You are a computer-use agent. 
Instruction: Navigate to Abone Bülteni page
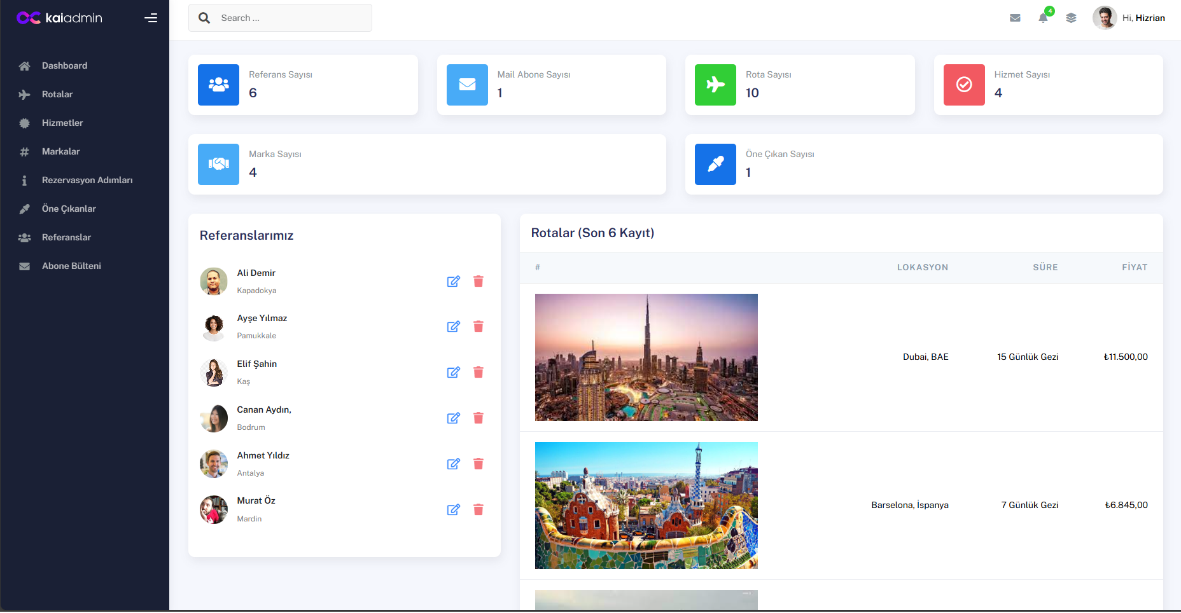[71, 266]
